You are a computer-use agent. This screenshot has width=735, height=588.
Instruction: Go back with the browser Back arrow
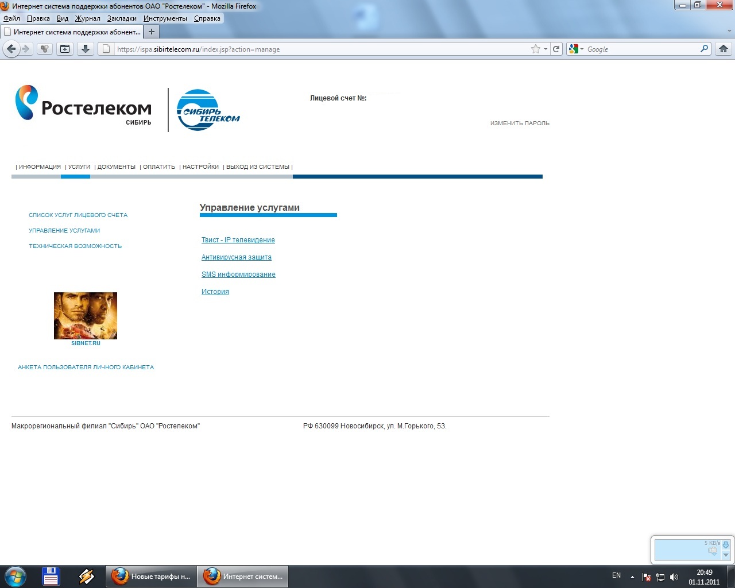(11, 49)
